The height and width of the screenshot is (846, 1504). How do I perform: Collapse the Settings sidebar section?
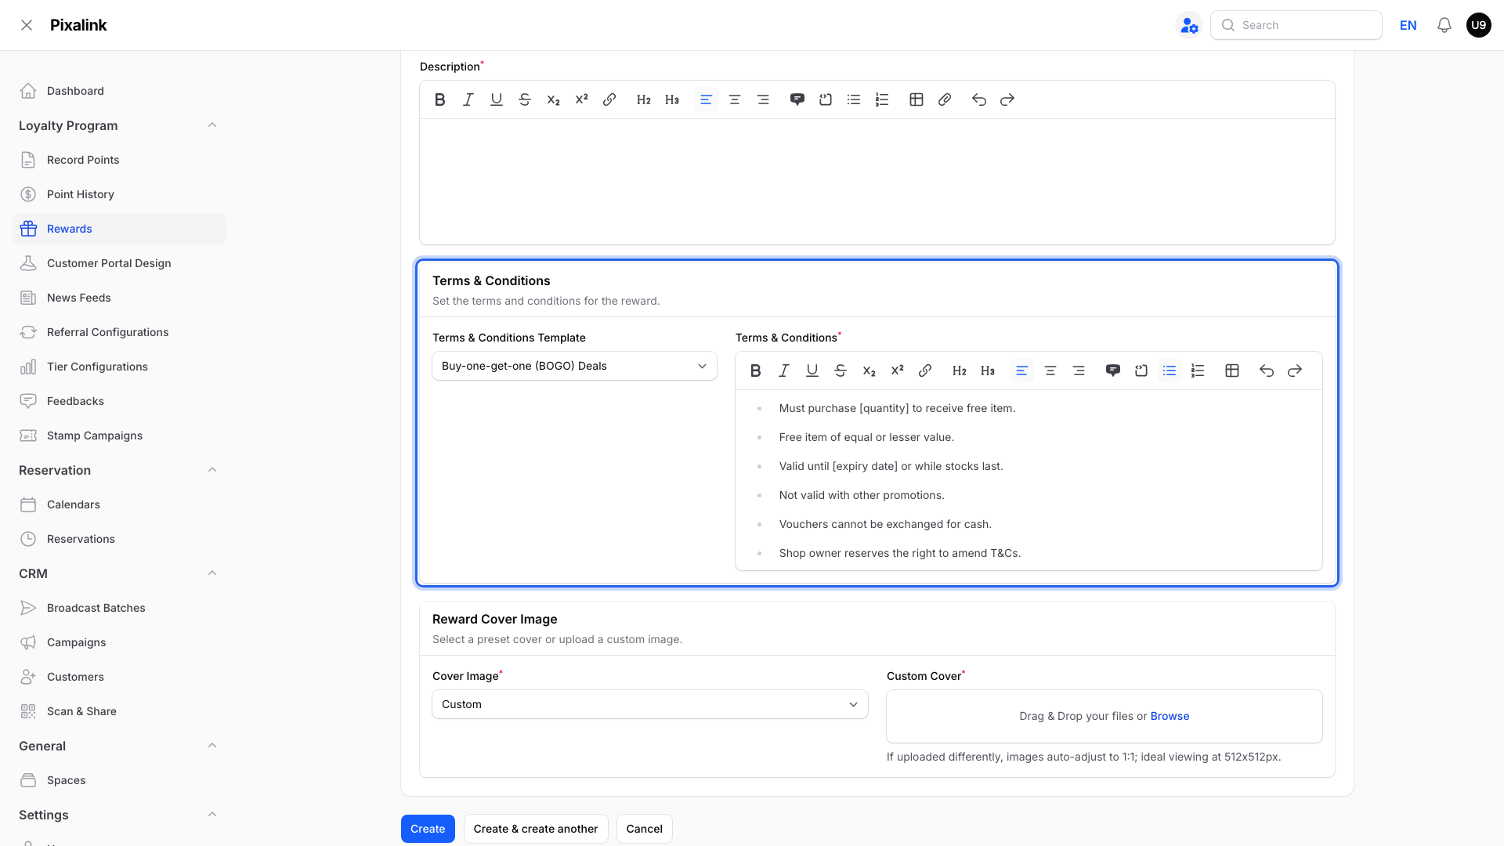(x=212, y=815)
